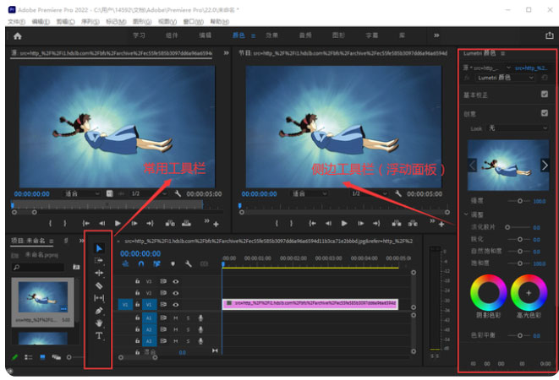This screenshot has height=380, width=559.
Task: Open Source monitor zoom level dropdown
Action: pyautogui.click(x=82, y=193)
